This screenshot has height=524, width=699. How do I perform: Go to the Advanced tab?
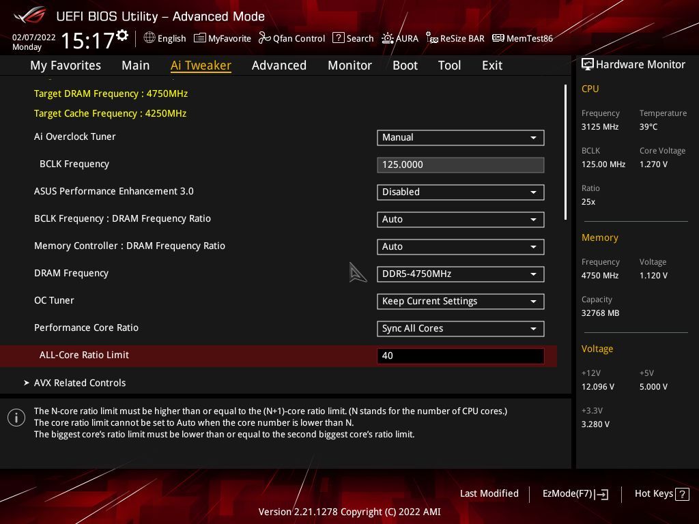[279, 65]
